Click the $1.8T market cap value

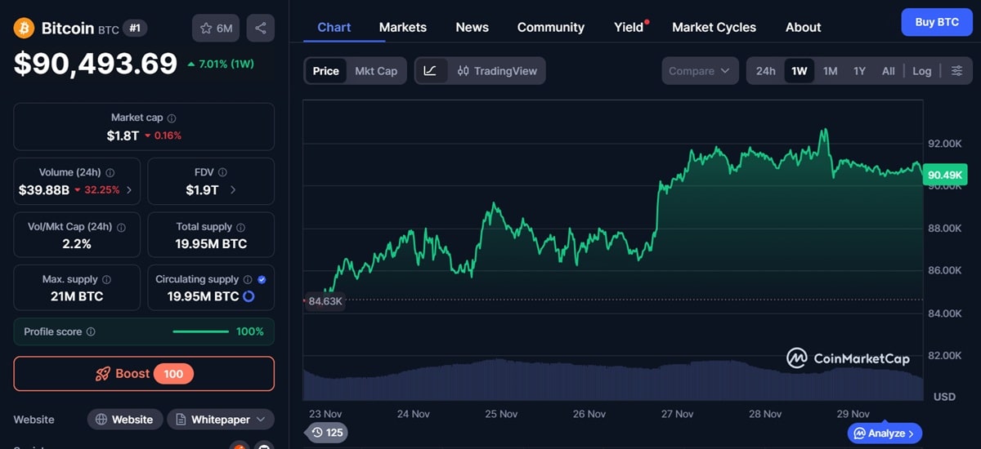click(123, 136)
